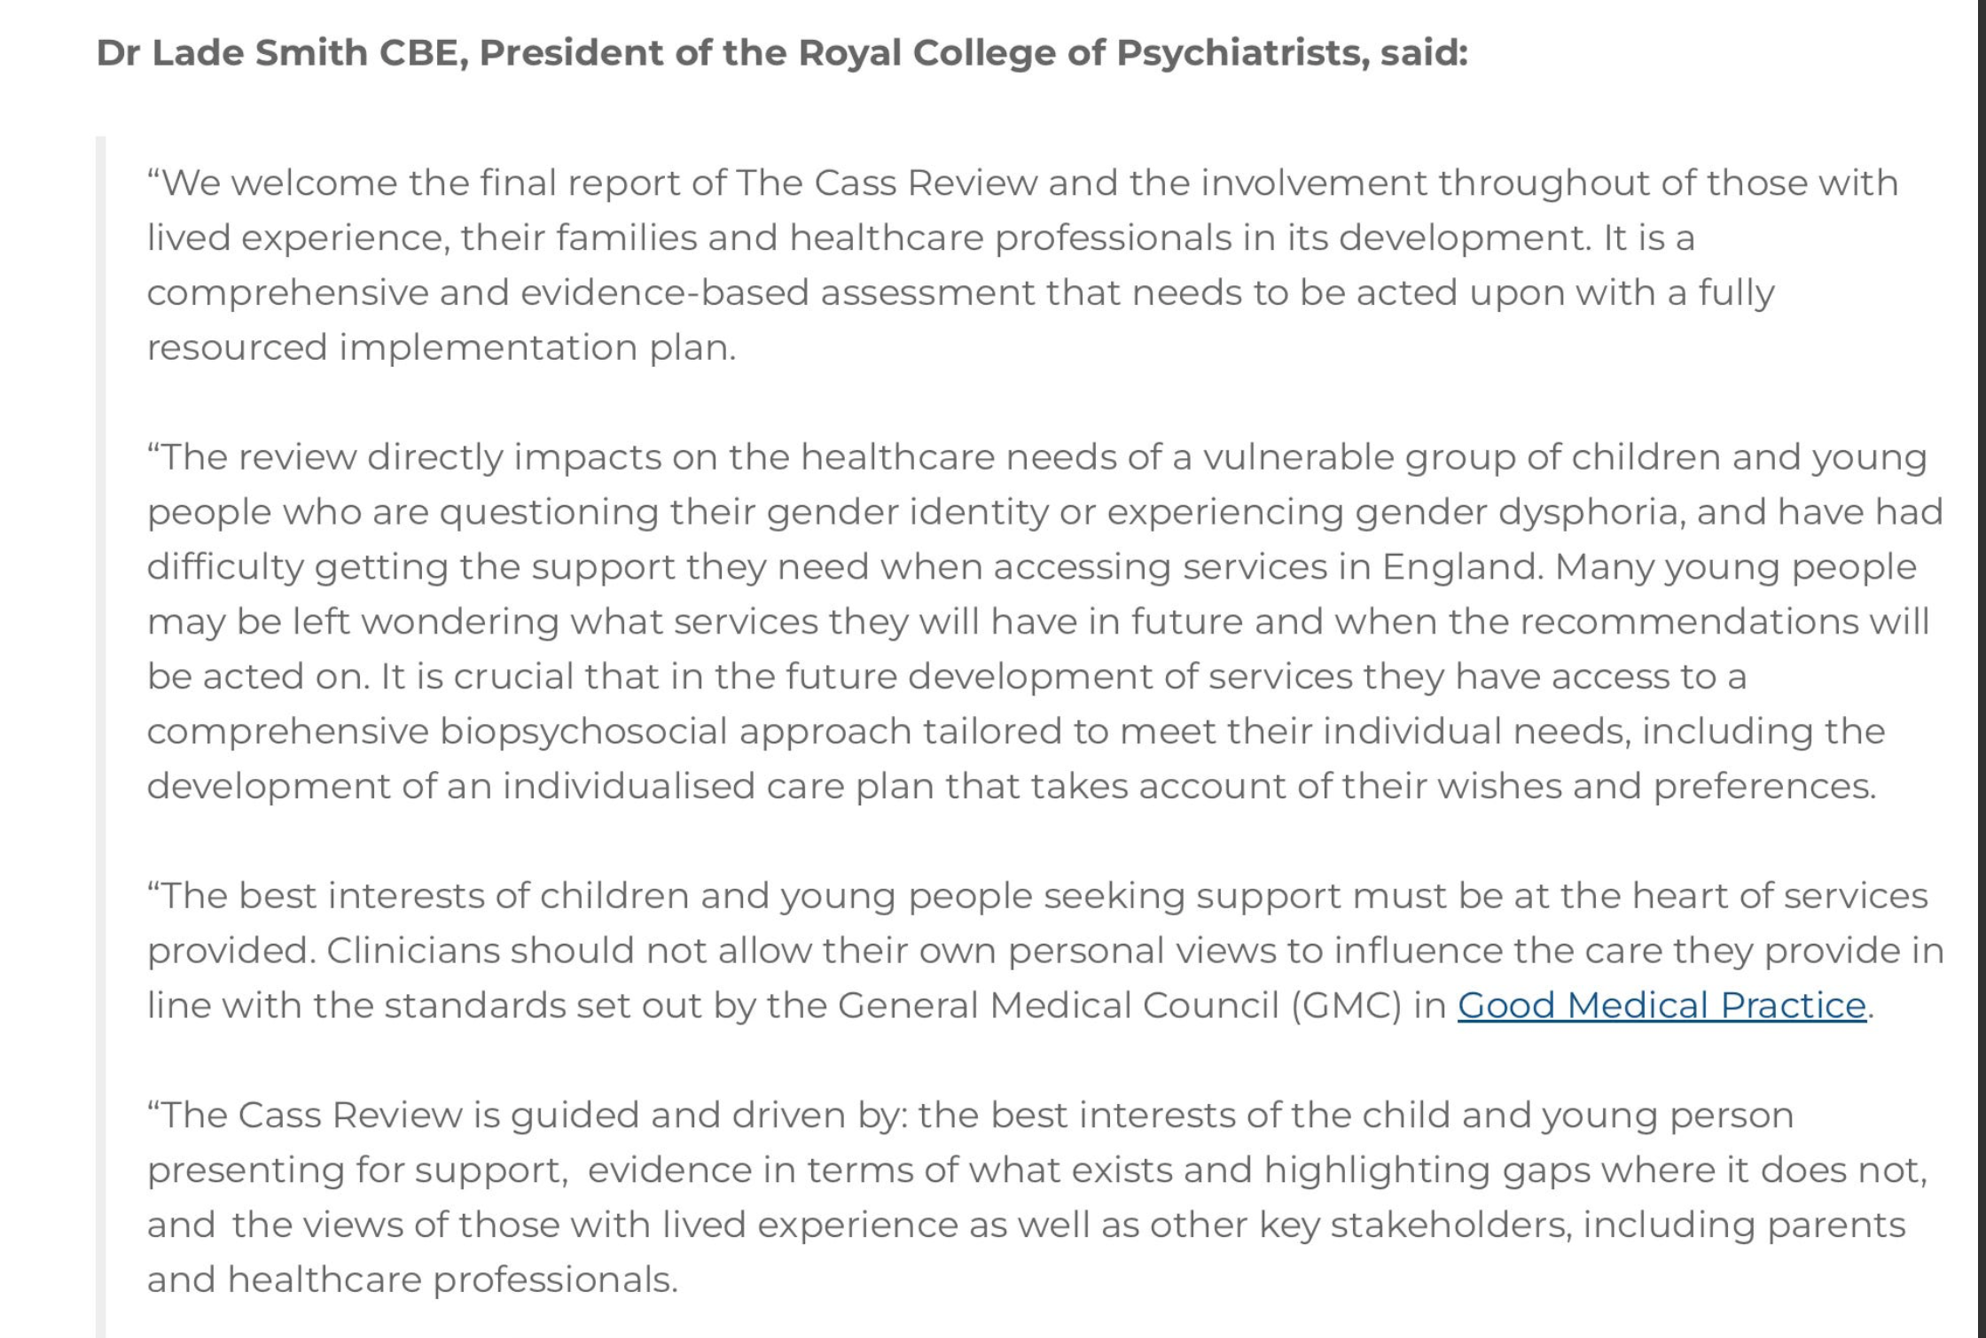Click the final line "and healthcare professionals."
This screenshot has width=1986, height=1338.
pos(412,1280)
